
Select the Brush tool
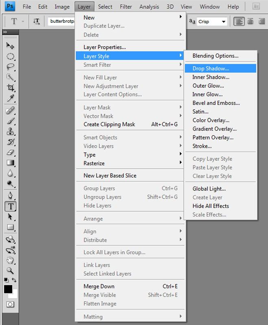pyautogui.click(x=10, y=121)
